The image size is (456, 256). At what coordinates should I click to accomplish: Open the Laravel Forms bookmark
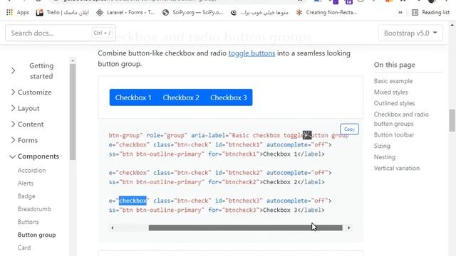tap(125, 13)
